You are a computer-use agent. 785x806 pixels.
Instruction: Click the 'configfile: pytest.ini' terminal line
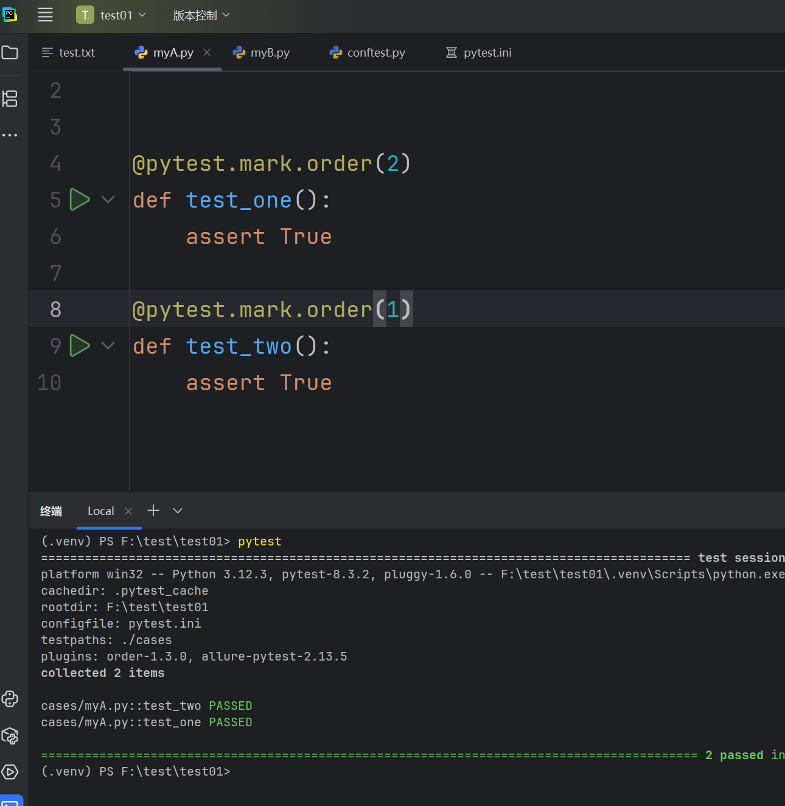pos(121,623)
